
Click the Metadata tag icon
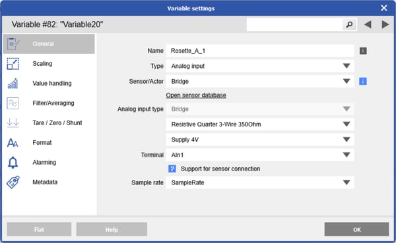(13, 182)
